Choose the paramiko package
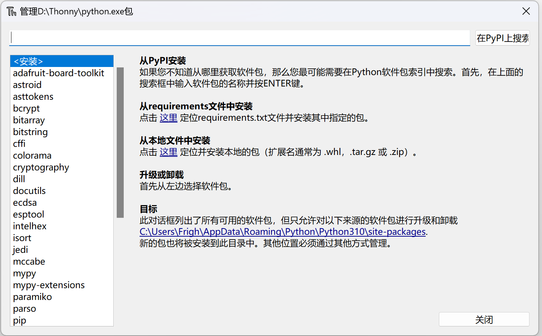542x336 pixels. pyautogui.click(x=32, y=297)
